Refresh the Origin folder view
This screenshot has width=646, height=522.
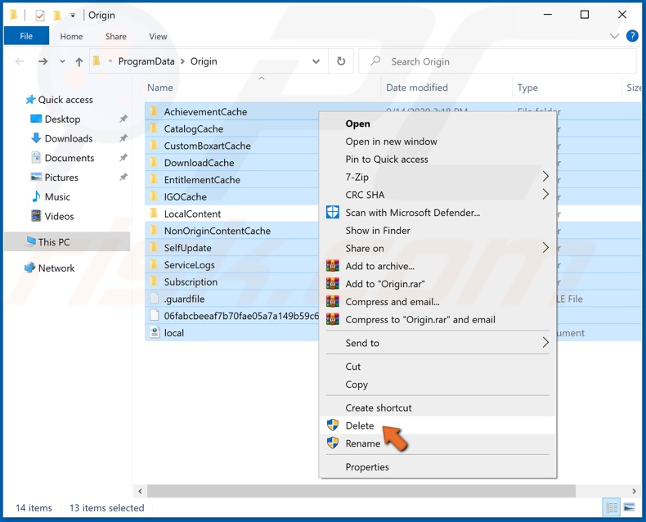tap(341, 61)
